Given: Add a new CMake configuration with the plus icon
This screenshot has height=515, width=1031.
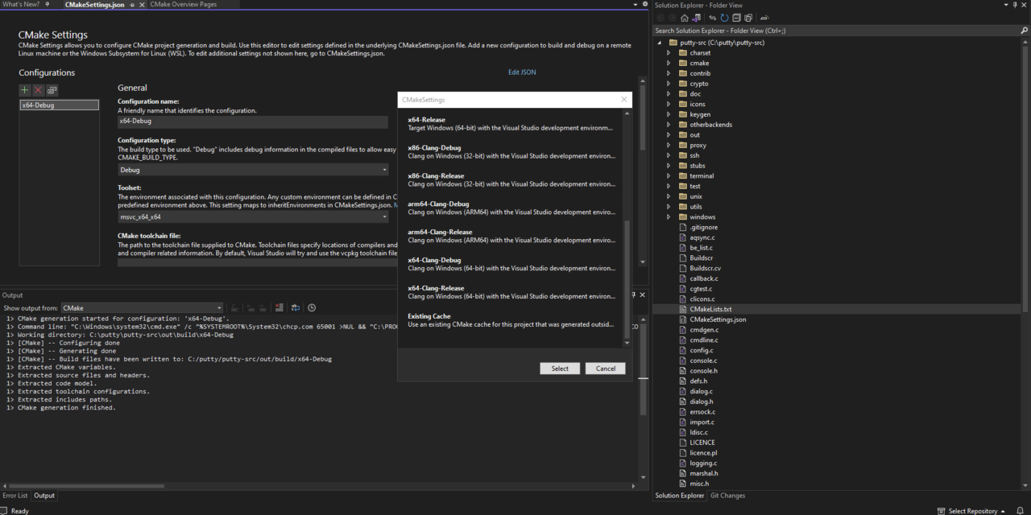Looking at the screenshot, I should [x=24, y=89].
